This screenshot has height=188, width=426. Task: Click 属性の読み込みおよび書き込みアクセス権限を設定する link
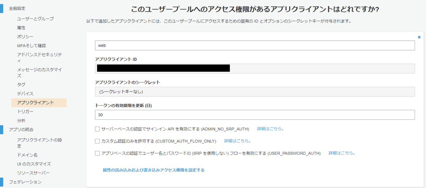(153, 170)
